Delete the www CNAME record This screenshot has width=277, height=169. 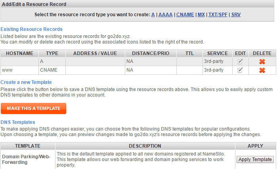point(262,70)
